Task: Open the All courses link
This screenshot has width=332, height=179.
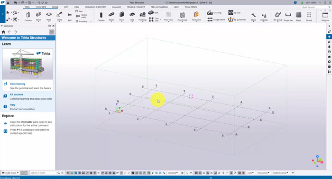Action: 17,94
